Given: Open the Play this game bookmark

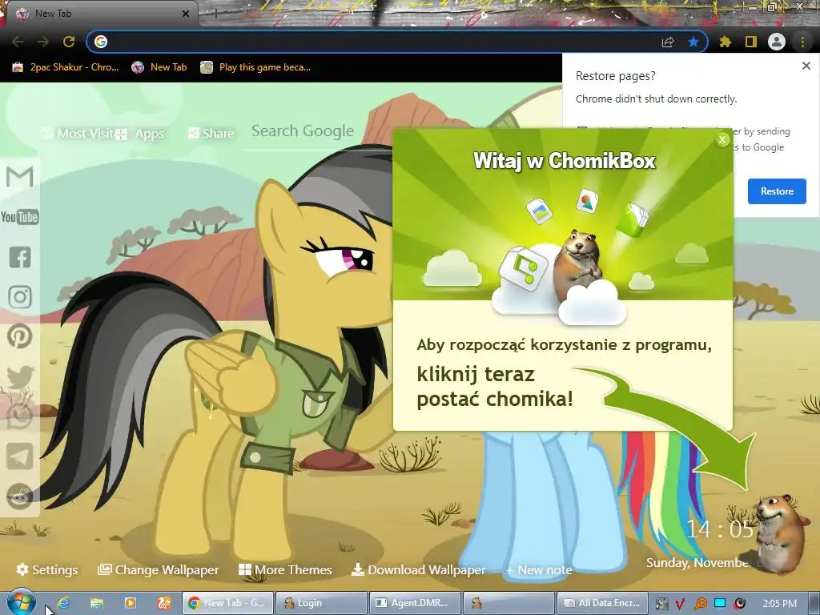Looking at the screenshot, I should click(x=255, y=67).
